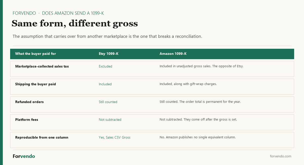This screenshot has height=165, width=304.
Task: Open the forvendo.com footer link
Action: pyautogui.click(x=281, y=156)
